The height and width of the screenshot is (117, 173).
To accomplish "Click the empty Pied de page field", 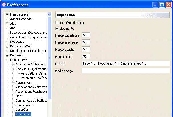I will click(125, 71).
